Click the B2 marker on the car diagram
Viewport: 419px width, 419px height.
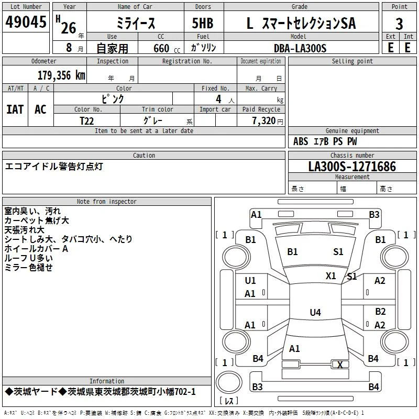click(x=380, y=312)
